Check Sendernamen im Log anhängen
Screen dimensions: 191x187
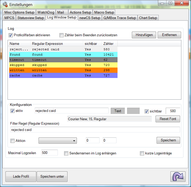coord(66,153)
